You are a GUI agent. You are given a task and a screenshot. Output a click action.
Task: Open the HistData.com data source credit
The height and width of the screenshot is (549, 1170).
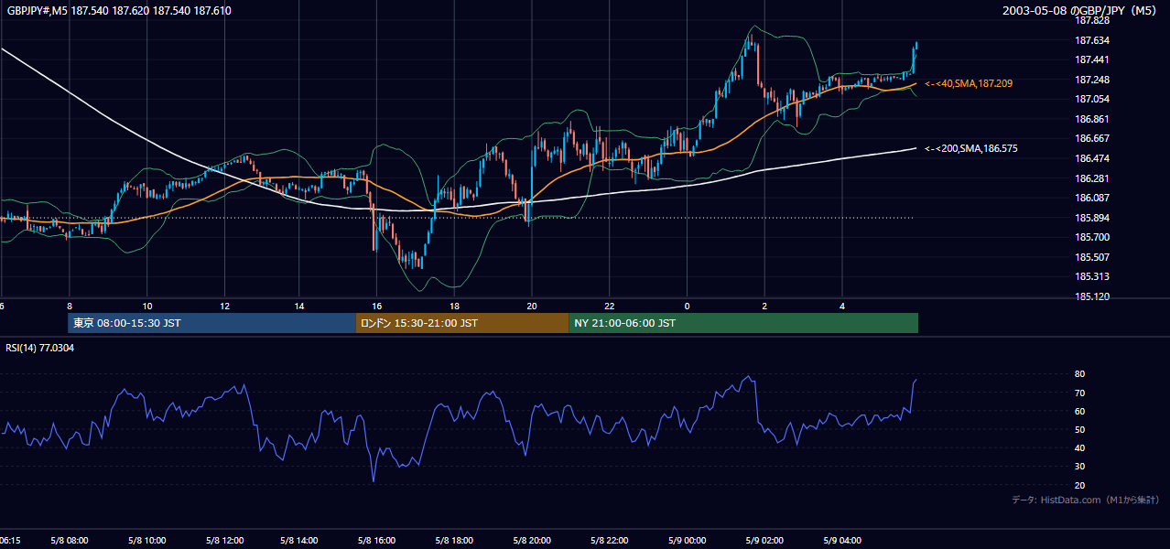point(1087,500)
